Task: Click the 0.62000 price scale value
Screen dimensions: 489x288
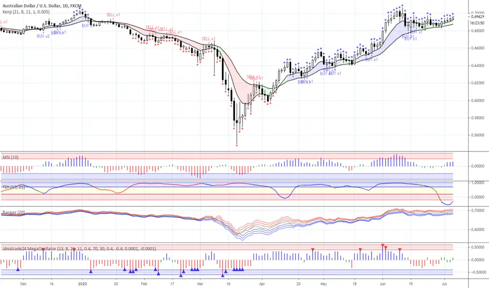Action: [477, 83]
